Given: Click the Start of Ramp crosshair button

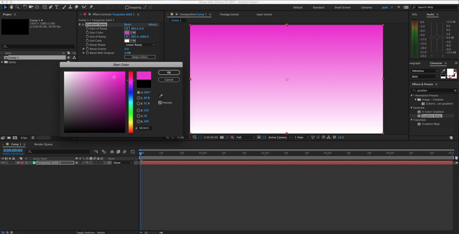Looking at the screenshot, I should 127,28.
